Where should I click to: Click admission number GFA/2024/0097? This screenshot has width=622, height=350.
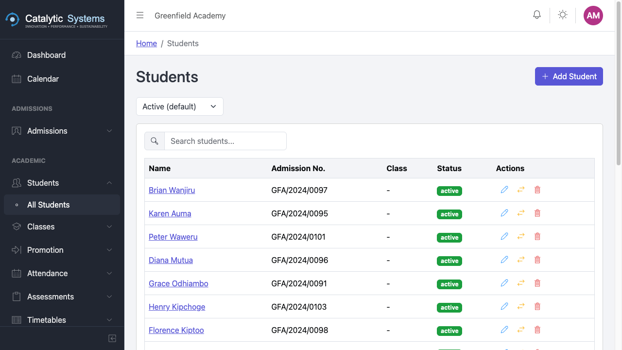299,190
